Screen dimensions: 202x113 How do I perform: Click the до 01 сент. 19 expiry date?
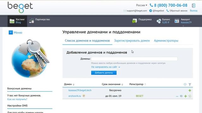click(x=113, y=96)
